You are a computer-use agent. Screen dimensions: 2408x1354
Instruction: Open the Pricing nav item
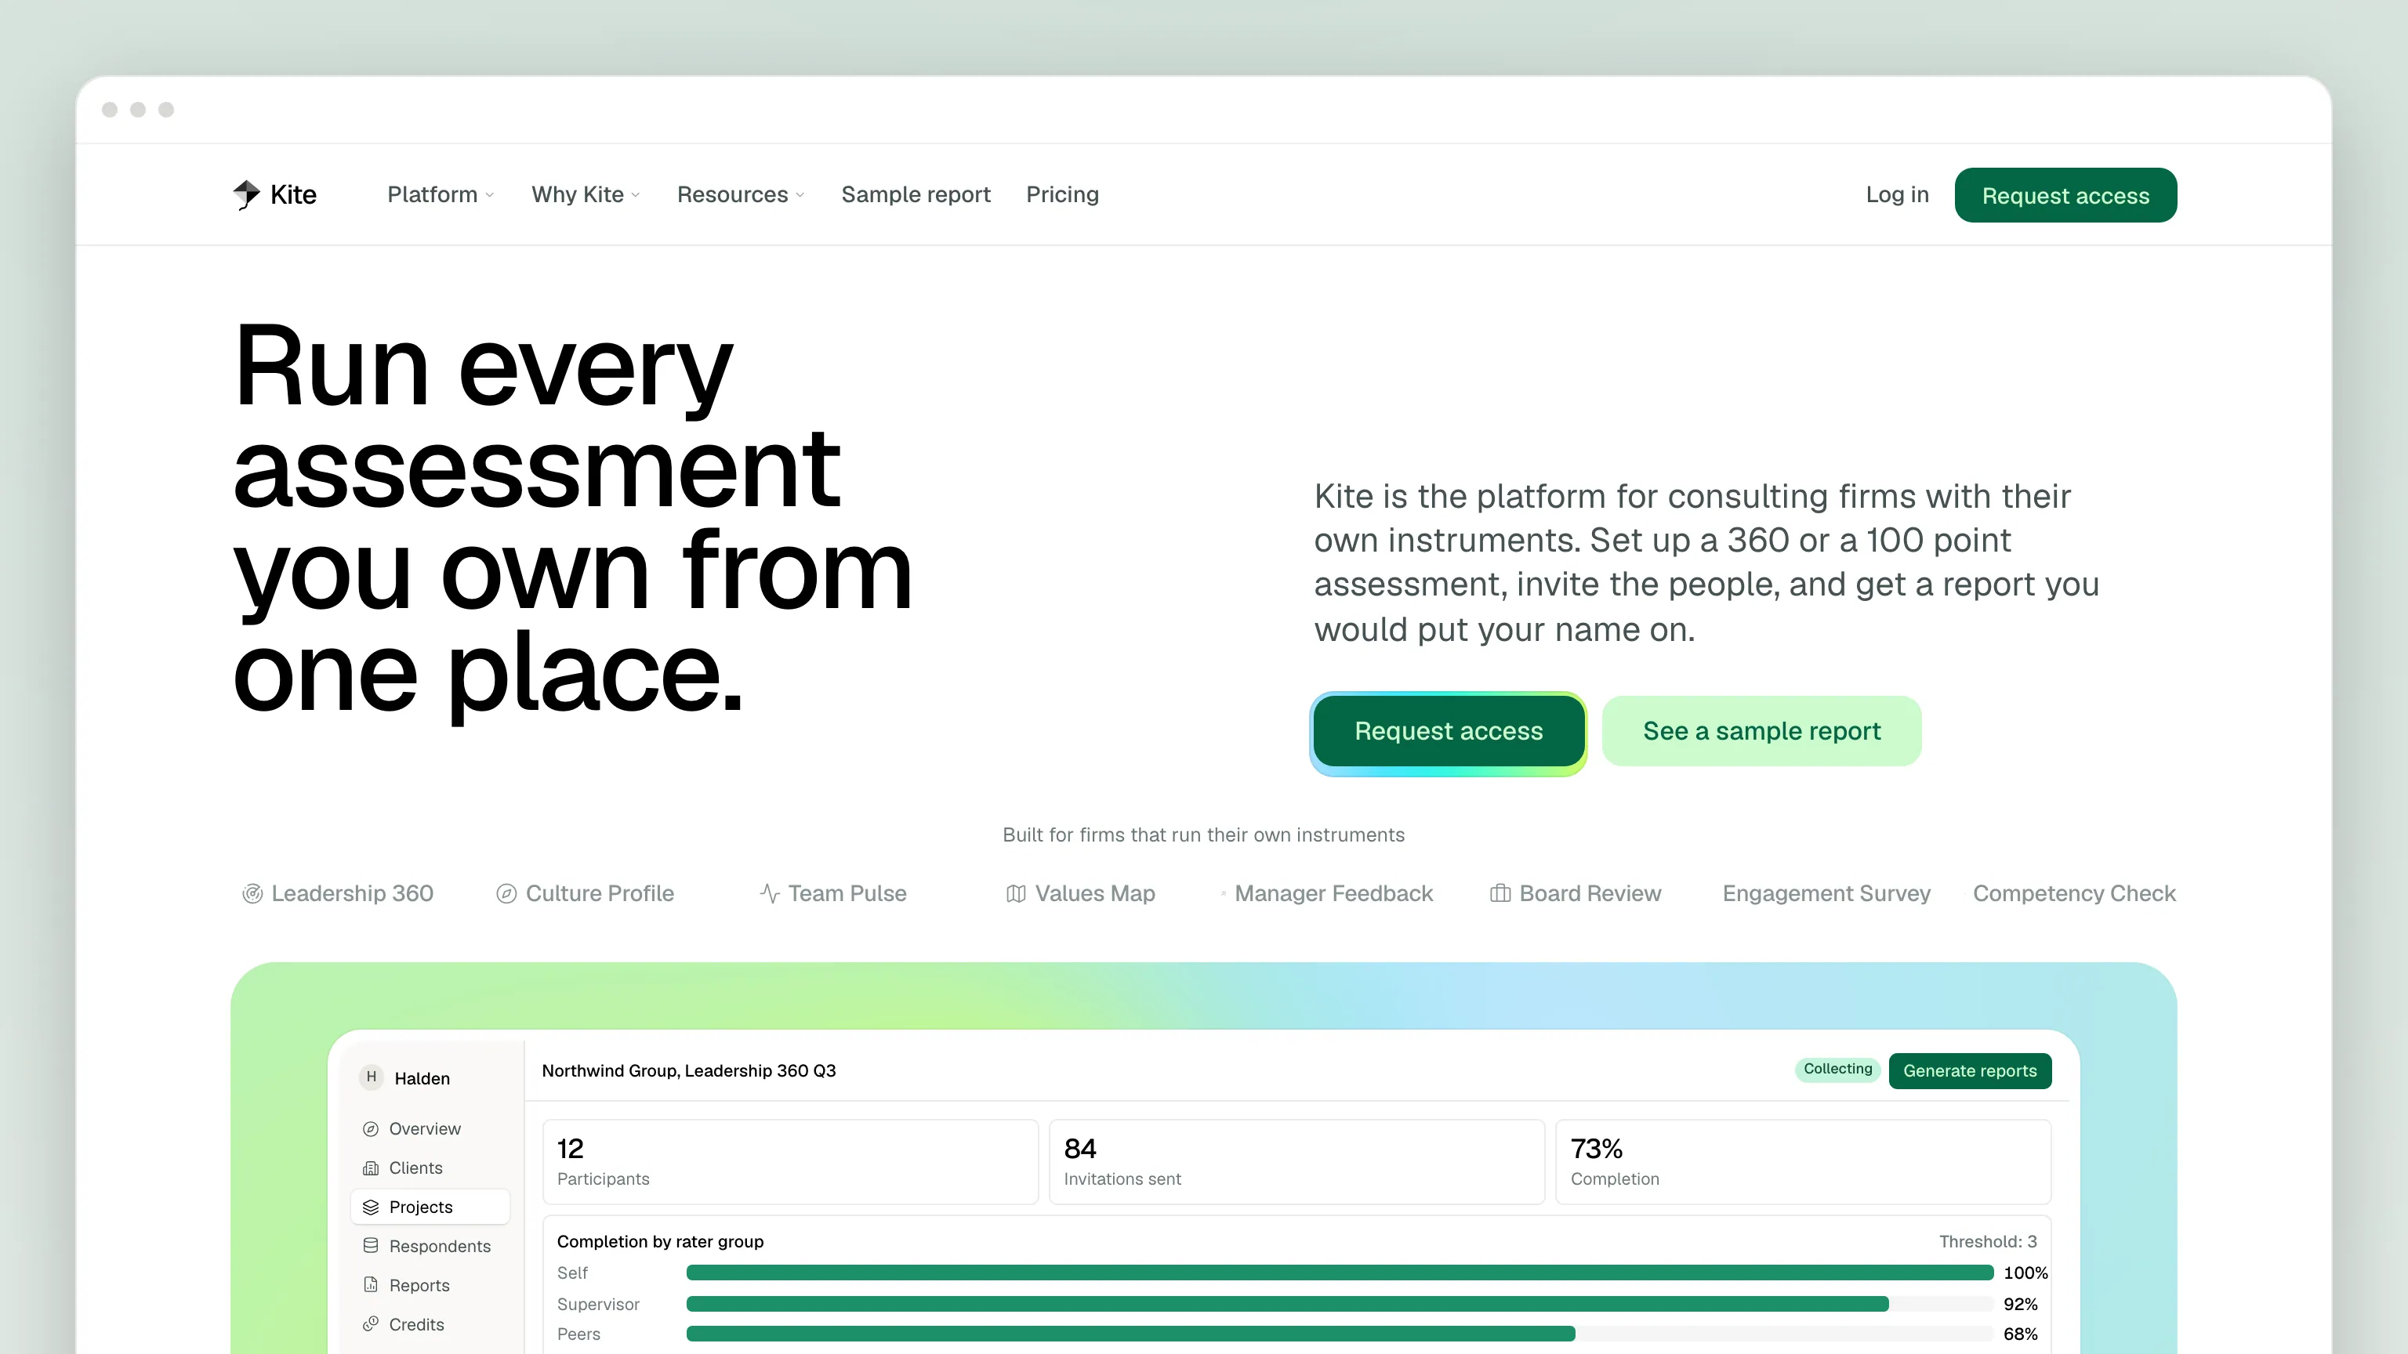(x=1063, y=194)
